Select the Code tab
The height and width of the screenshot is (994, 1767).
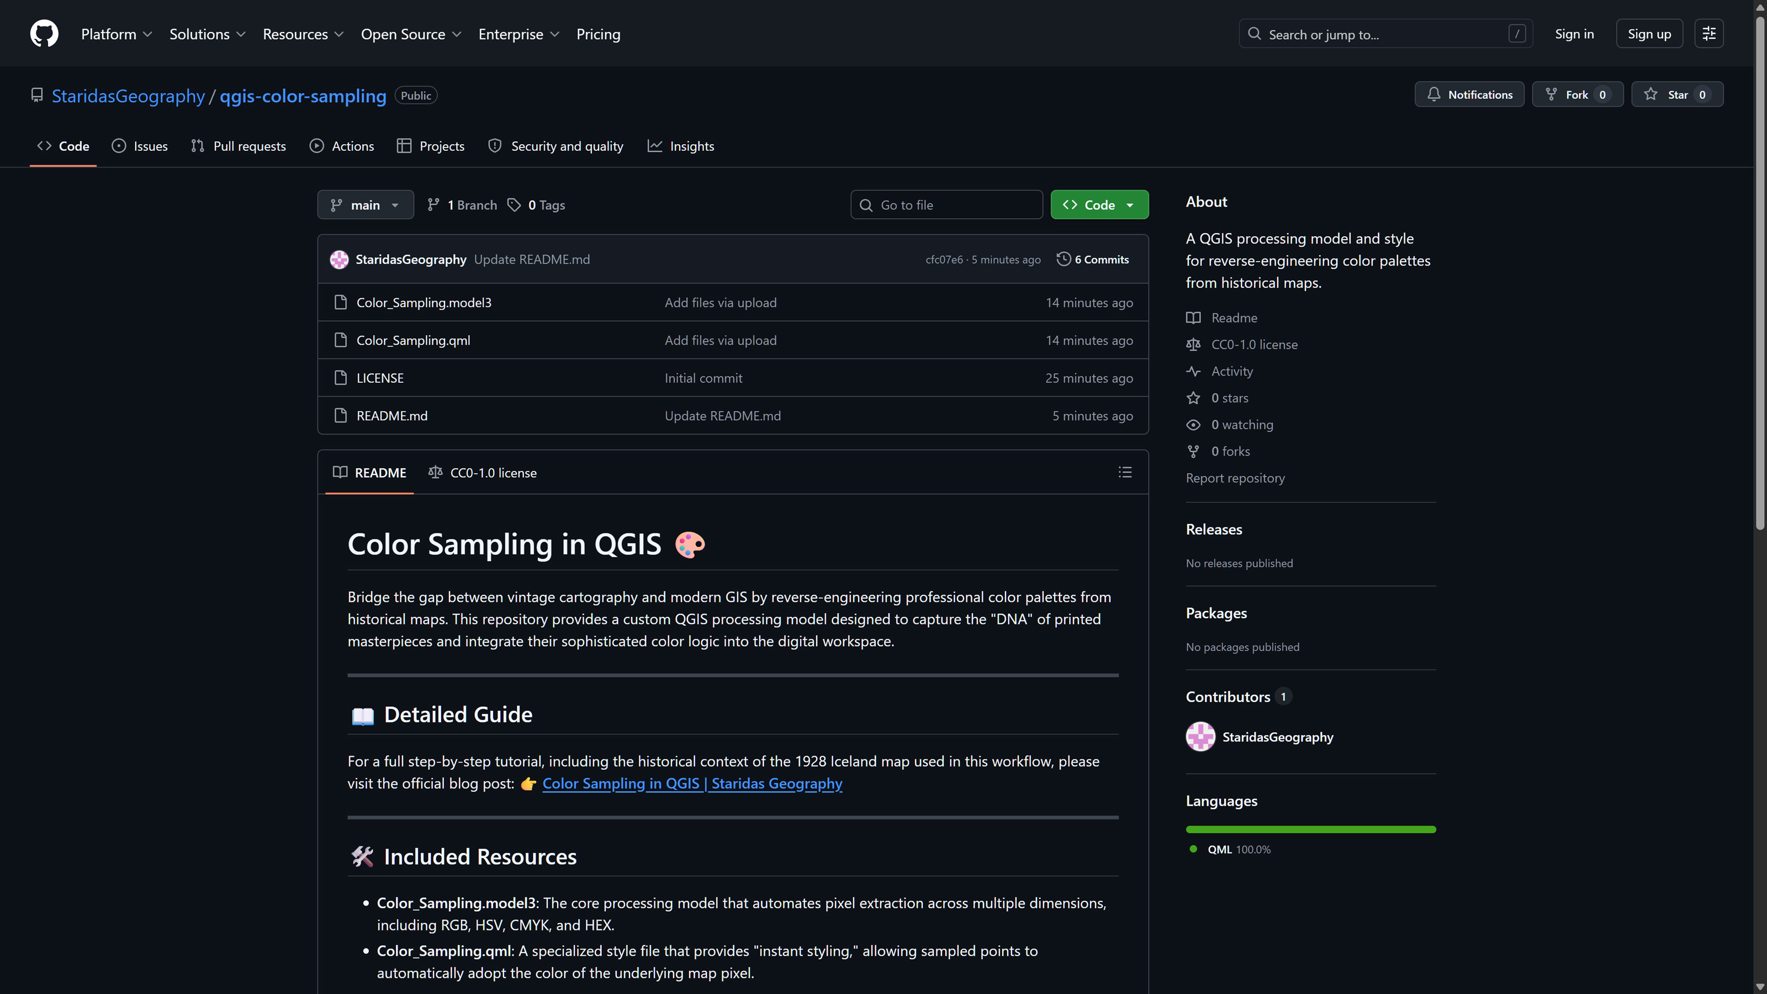tap(63, 146)
